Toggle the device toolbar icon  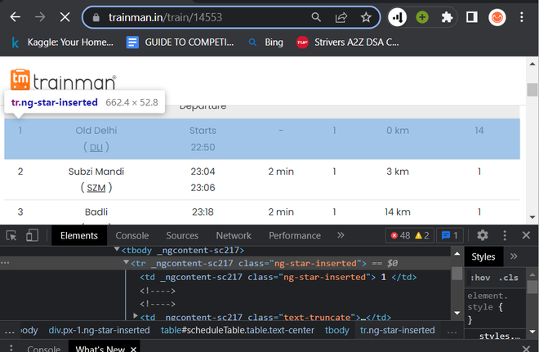coord(32,235)
